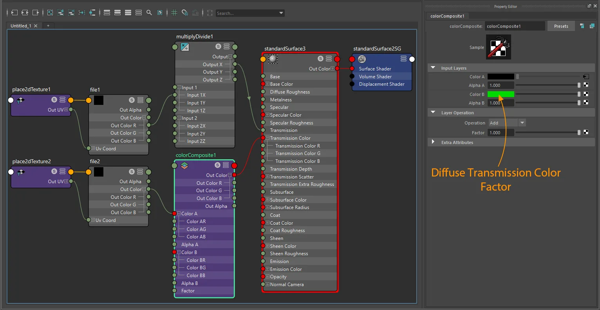Add selected nodes to graph icon
The width and height of the screenshot is (600, 310).
61,13
